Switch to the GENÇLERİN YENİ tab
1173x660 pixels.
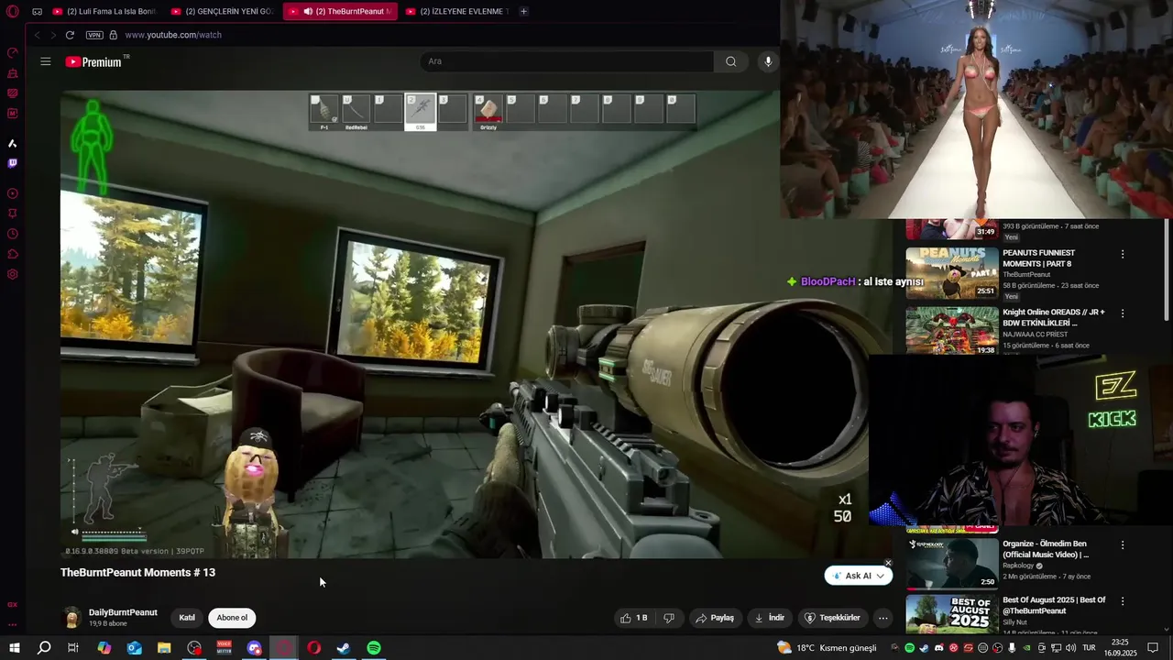point(223,12)
